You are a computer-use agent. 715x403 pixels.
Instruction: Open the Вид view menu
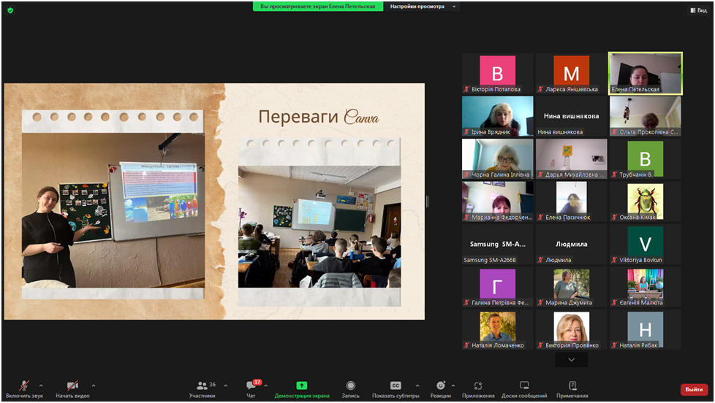click(x=698, y=10)
